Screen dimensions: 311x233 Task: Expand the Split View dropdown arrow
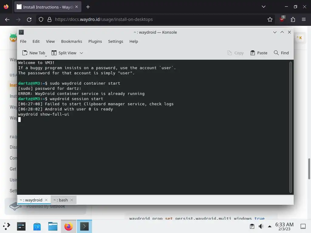(81, 53)
